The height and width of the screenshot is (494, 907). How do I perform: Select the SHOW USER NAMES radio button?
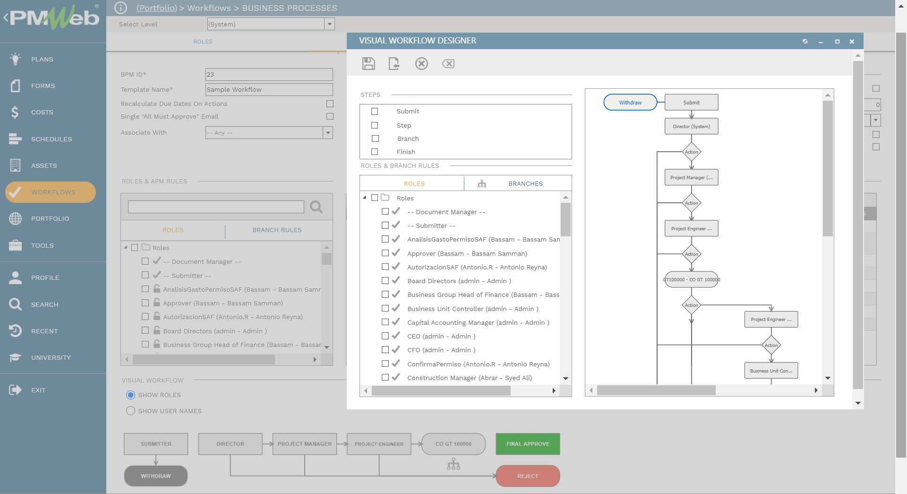[x=130, y=411]
